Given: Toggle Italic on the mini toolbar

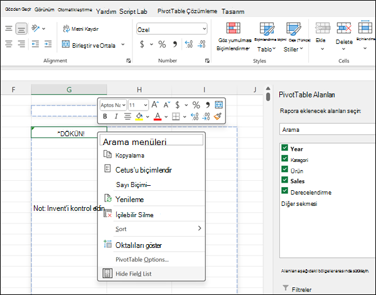Looking at the screenshot, I should pos(116,116).
